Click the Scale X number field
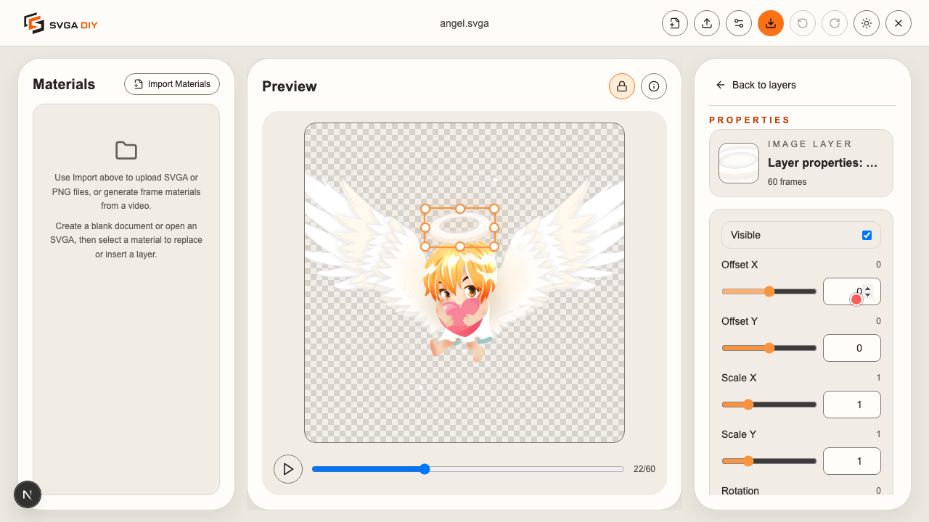The image size is (929, 522). pos(852,405)
